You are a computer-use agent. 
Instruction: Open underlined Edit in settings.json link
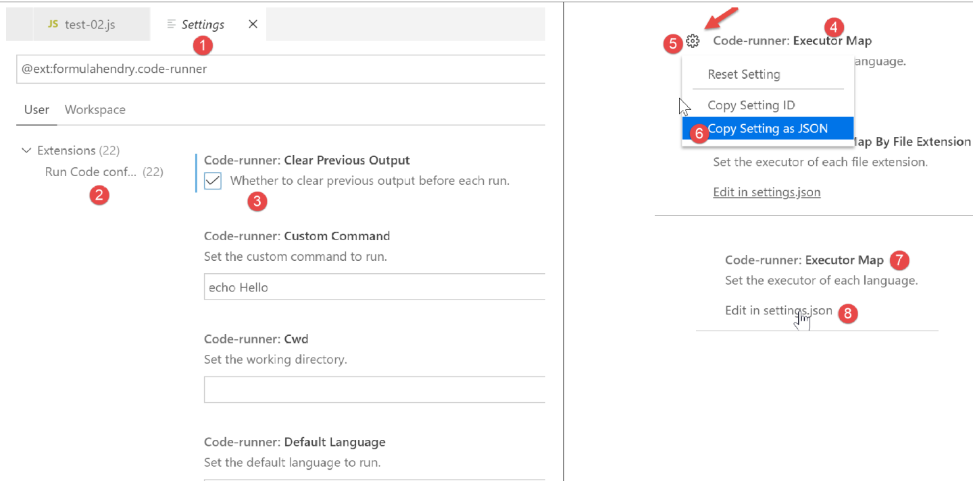766,192
